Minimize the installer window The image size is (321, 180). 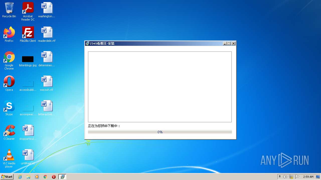225,43
